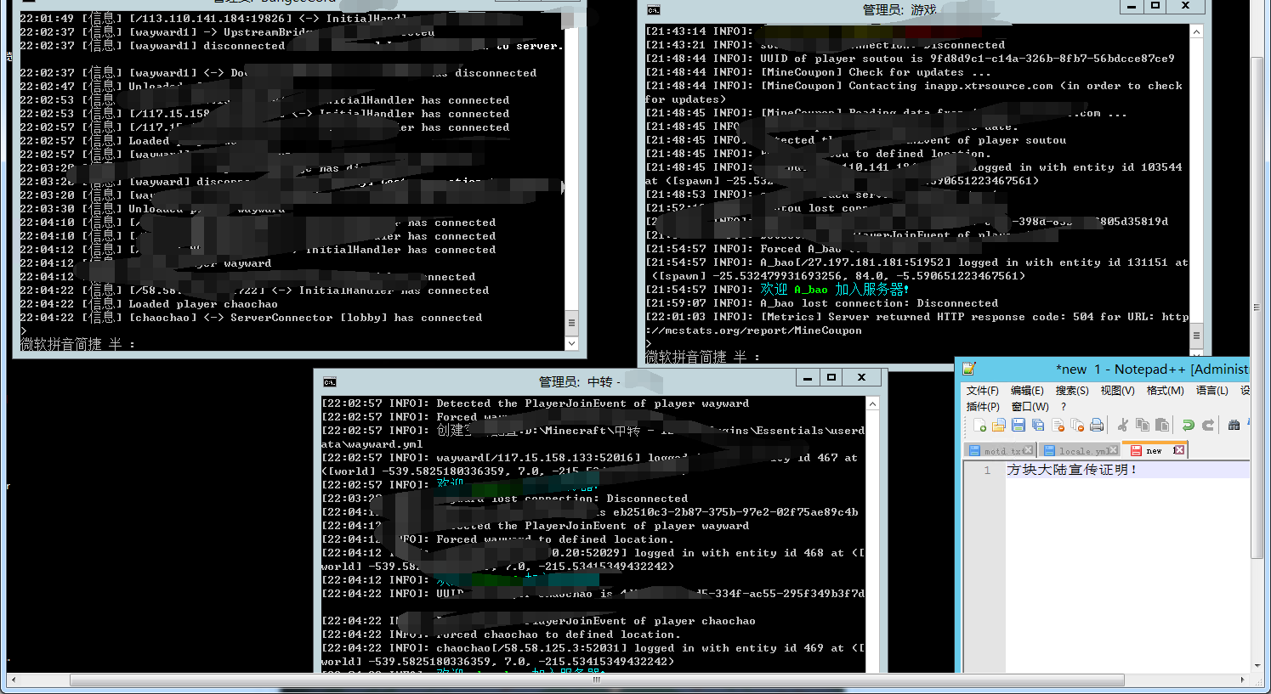
Task: Click the Cut scissors icon in Notepad++
Action: (x=1123, y=425)
